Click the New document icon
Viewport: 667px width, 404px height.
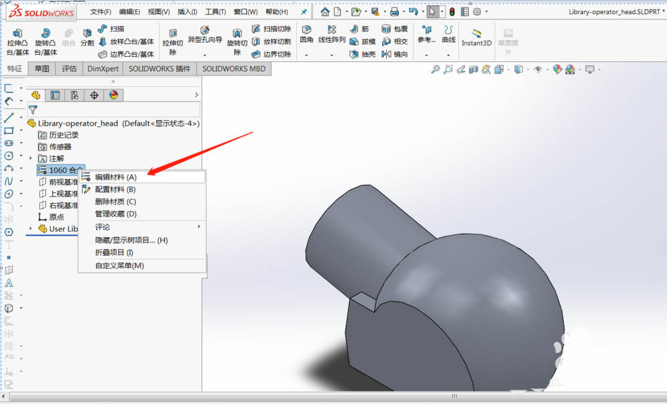pos(338,12)
